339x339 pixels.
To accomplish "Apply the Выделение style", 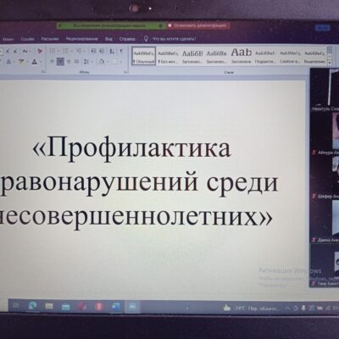I will (x=314, y=56).
